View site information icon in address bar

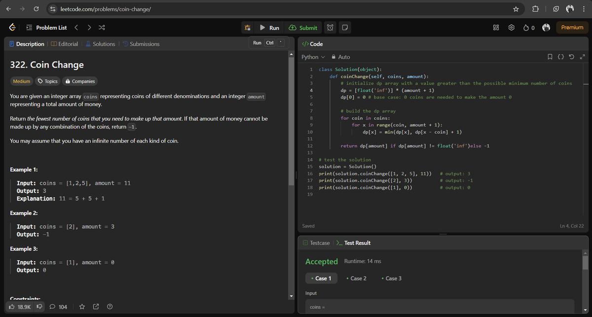pyautogui.click(x=53, y=9)
